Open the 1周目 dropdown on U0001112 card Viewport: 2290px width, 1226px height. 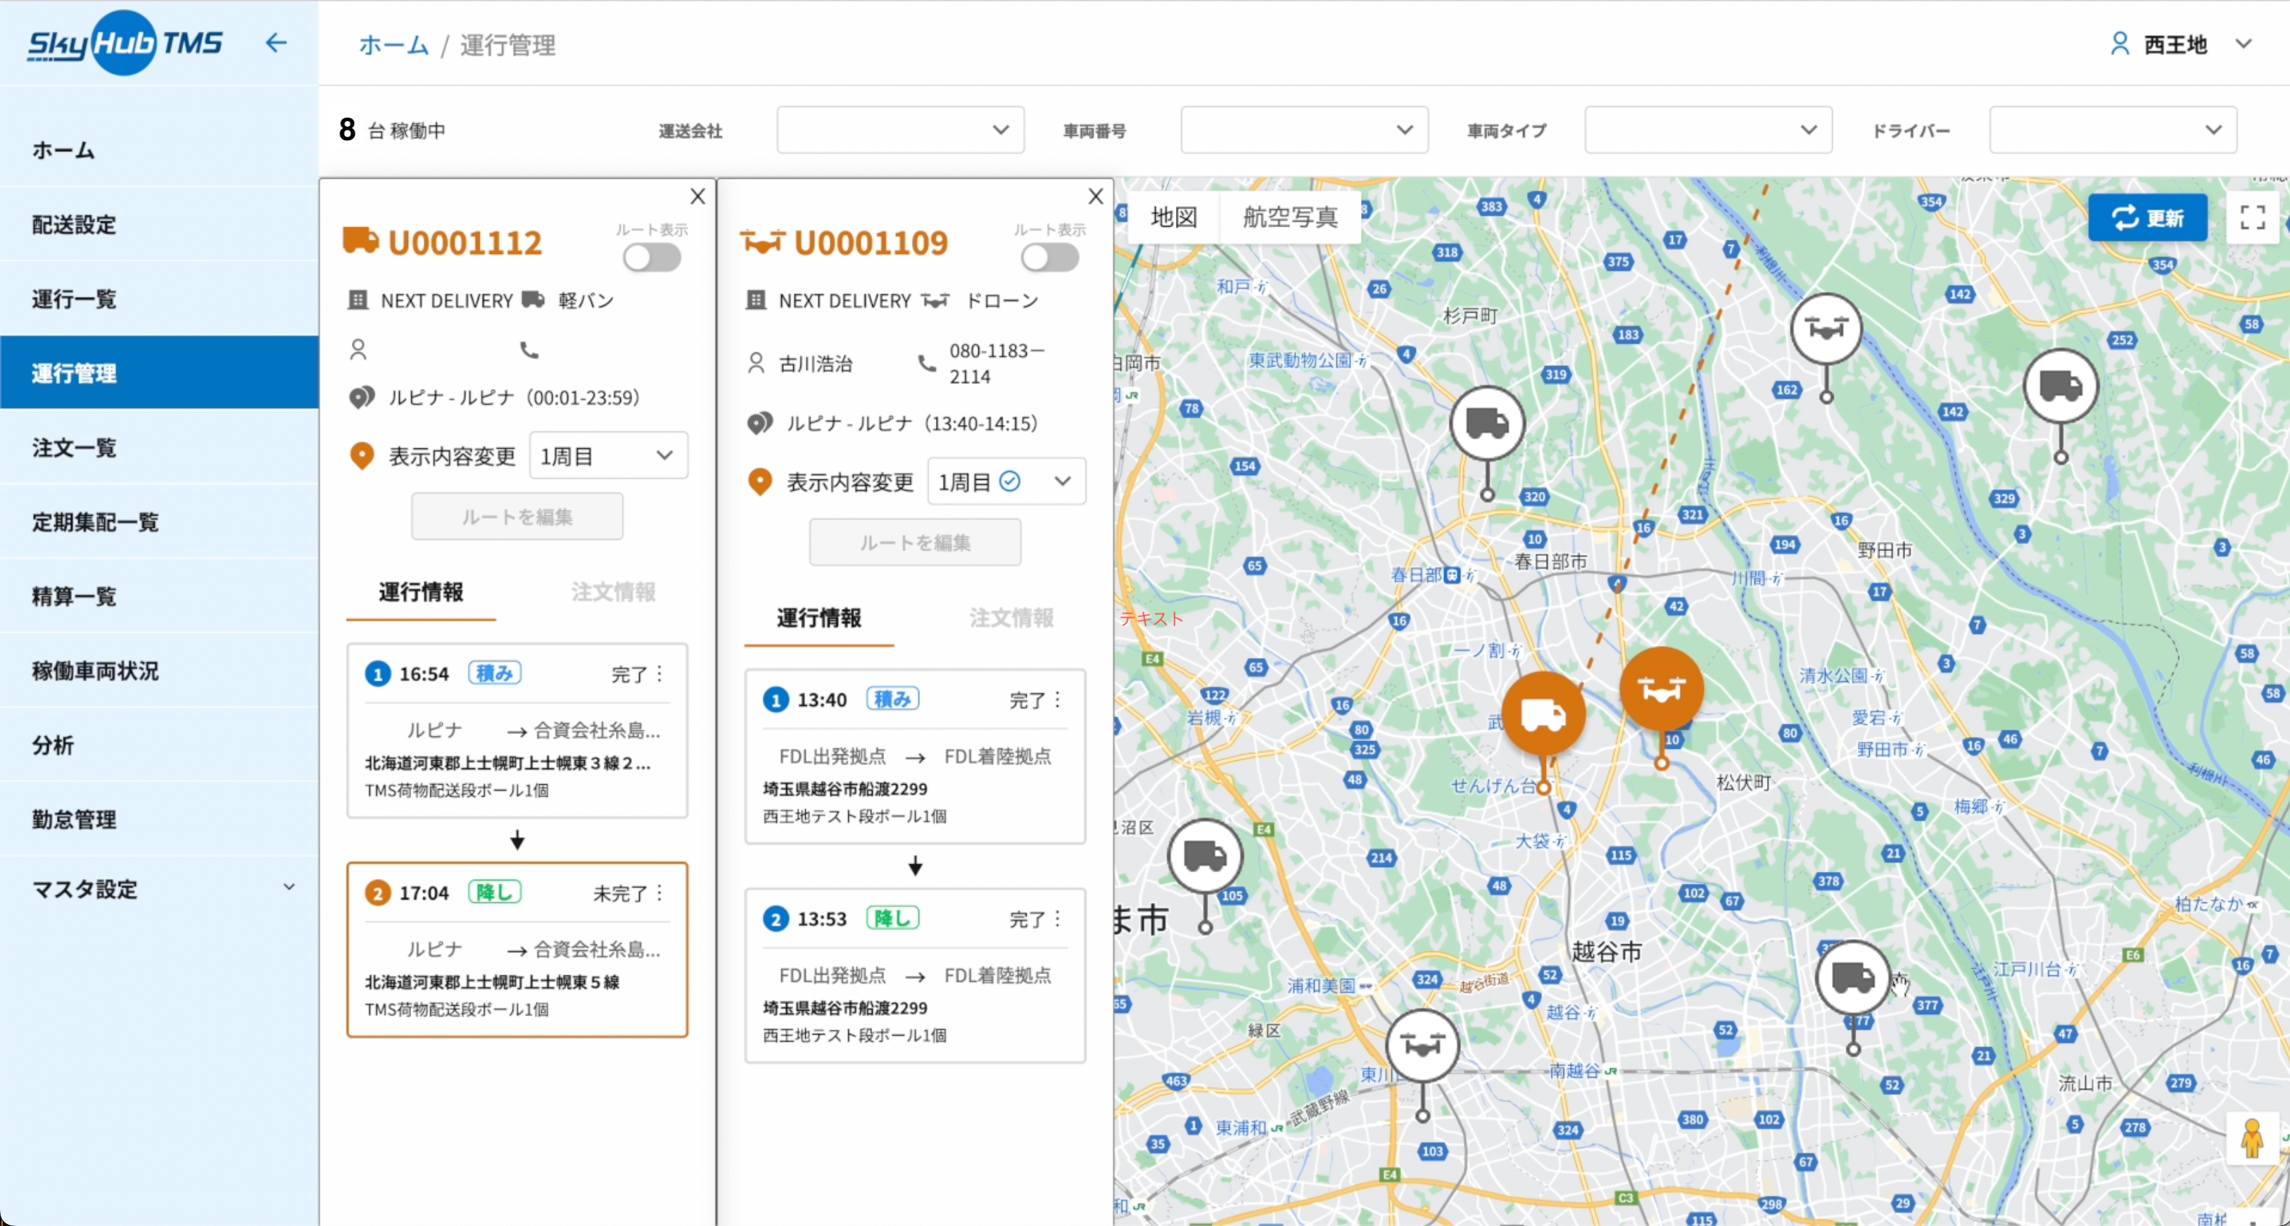(608, 455)
